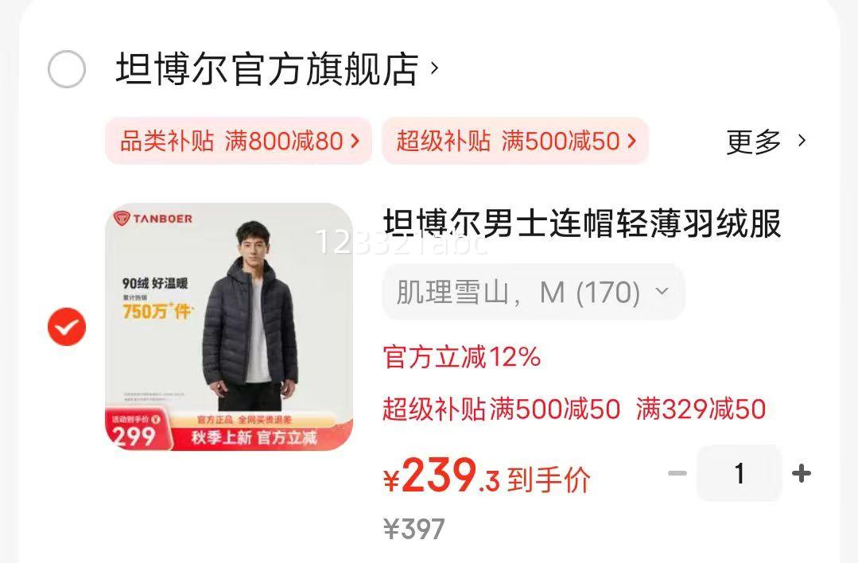Open the 肌理雪山, M (170) variant dropdown

pyautogui.click(x=534, y=292)
